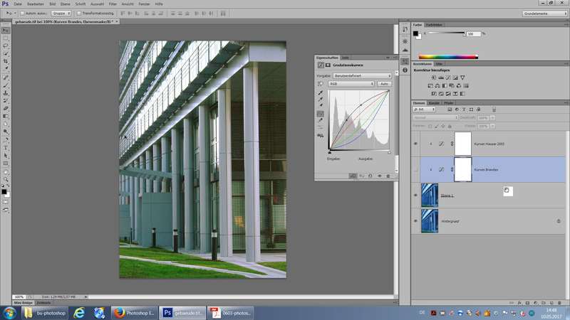Select the Zoom tool in the toolbox
This screenshot has height=320, width=570.
[6, 178]
